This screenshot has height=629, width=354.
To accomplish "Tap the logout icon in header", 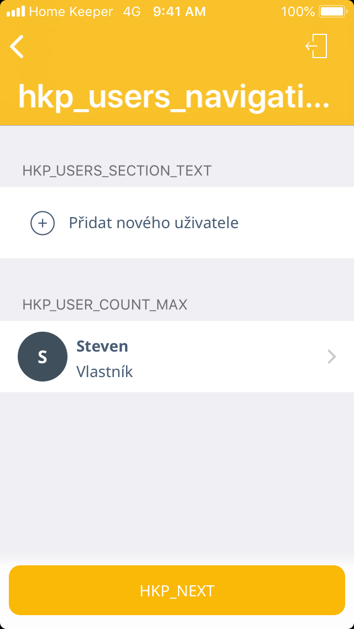I will 317,46.
